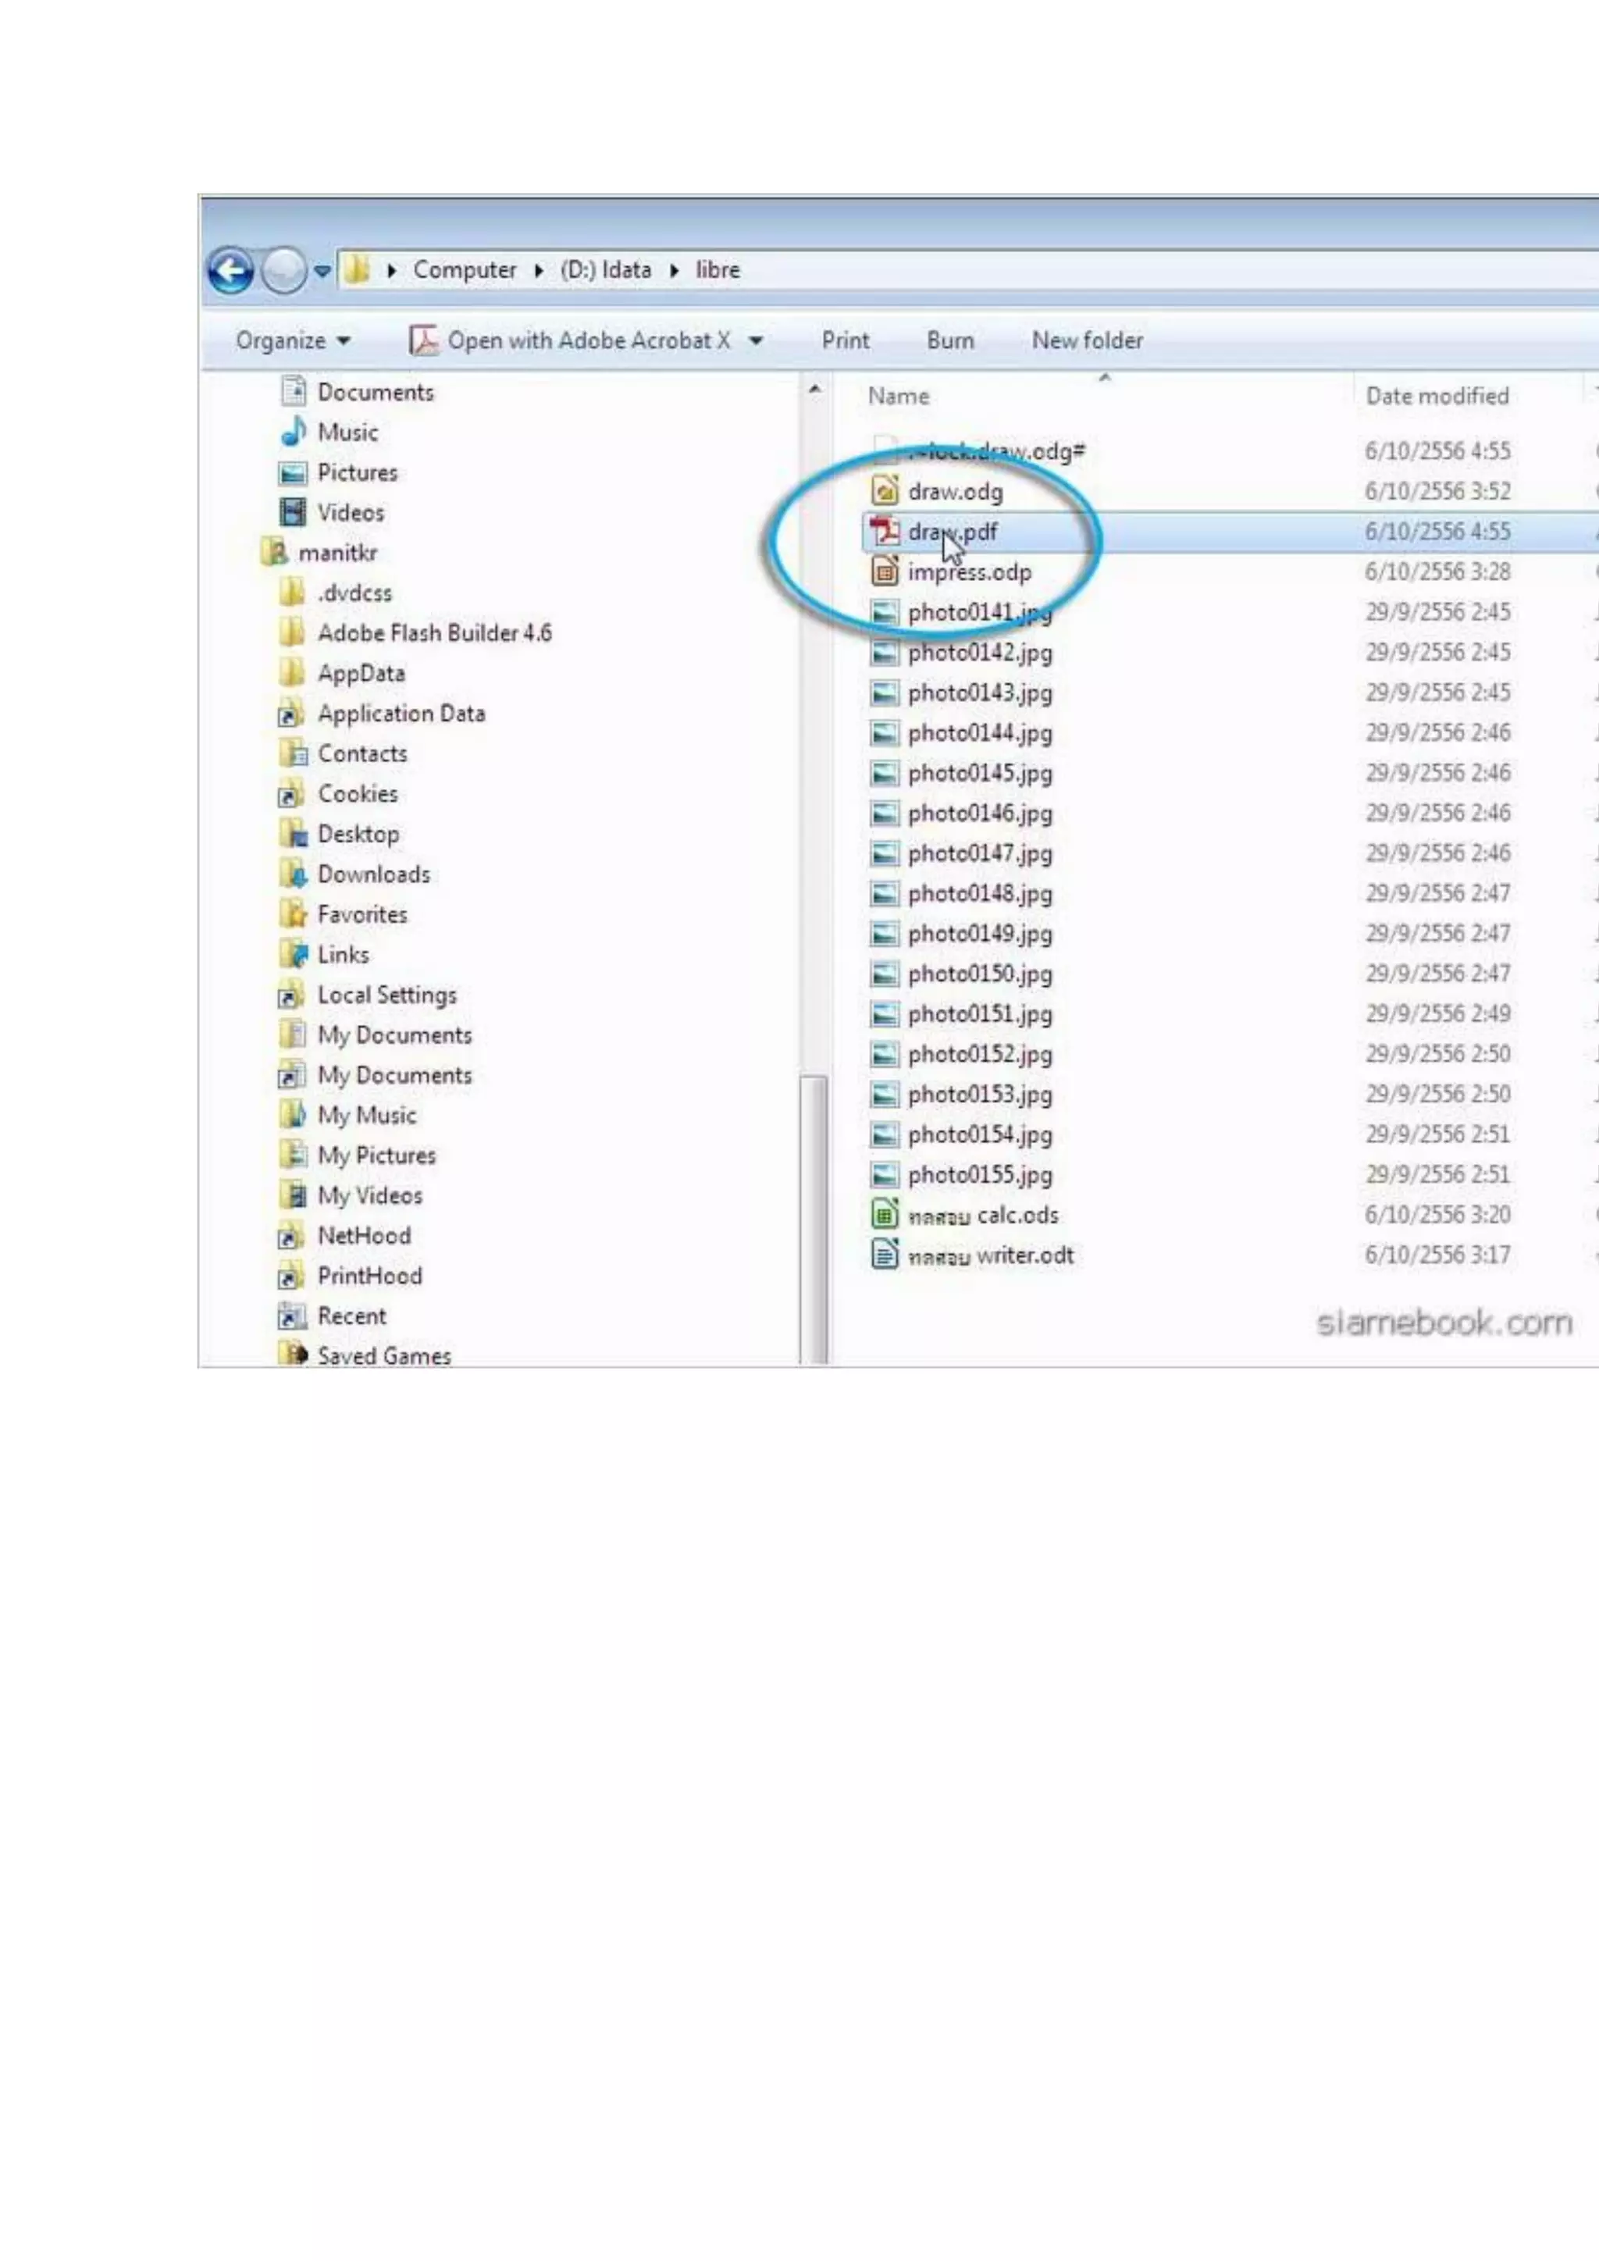Image resolution: width=1599 pixels, height=2261 pixels.
Task: Click the Print toolbar command
Action: [x=845, y=340]
